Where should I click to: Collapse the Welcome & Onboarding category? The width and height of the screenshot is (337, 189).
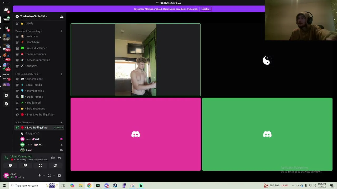click(29, 31)
